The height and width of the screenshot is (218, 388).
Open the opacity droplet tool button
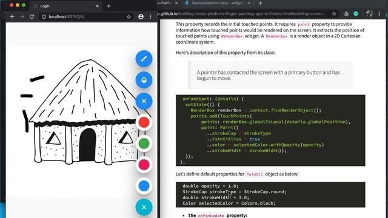[x=144, y=80]
